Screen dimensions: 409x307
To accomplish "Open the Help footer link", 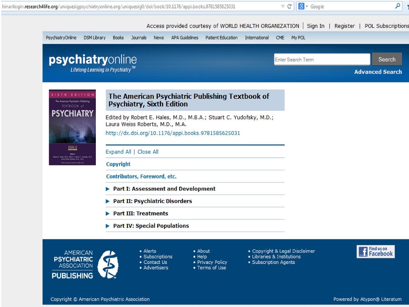I will (x=202, y=257).
